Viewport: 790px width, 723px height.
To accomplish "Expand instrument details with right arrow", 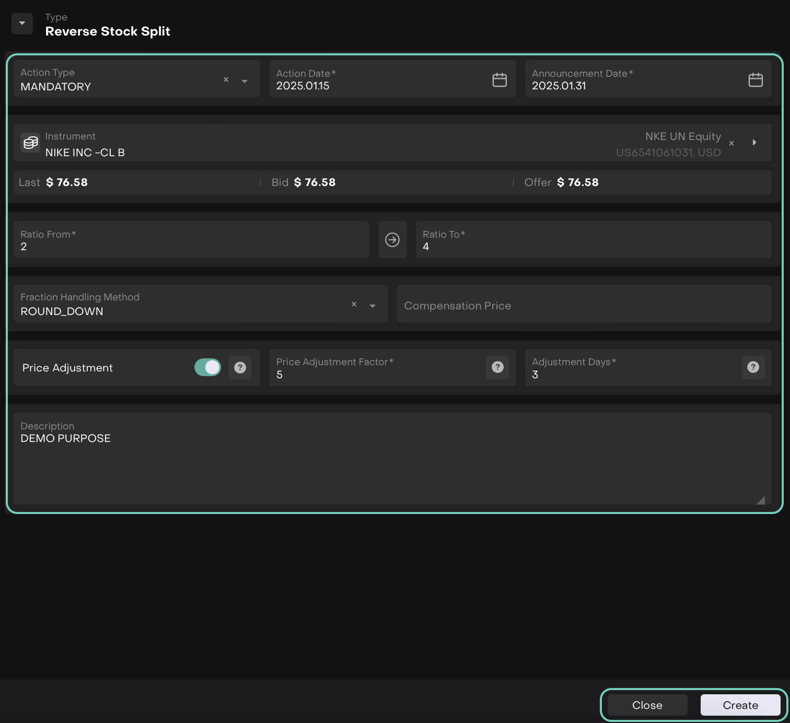I will pos(754,142).
